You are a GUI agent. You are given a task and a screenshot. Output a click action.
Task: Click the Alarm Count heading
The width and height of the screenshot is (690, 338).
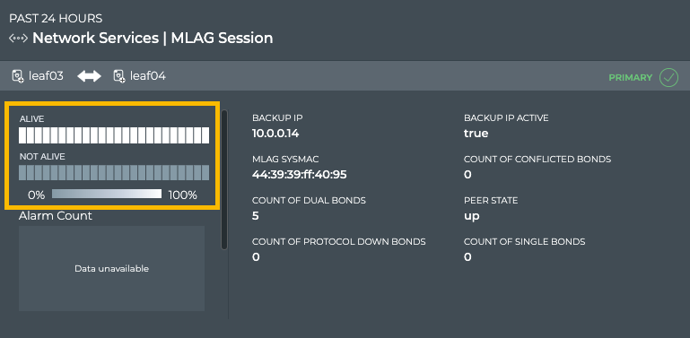pos(56,216)
